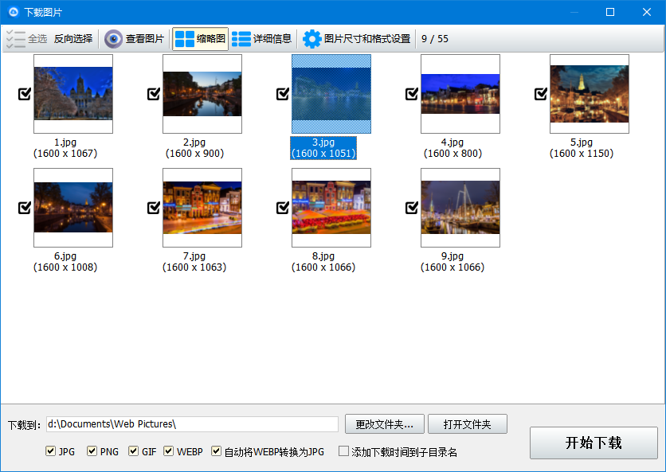666x472 pixels.
Task: Uncheck the GIF format filter
Action: 134,451
